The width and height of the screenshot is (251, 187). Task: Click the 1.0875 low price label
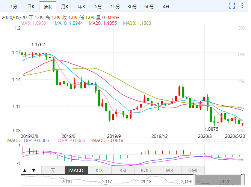click(x=212, y=129)
